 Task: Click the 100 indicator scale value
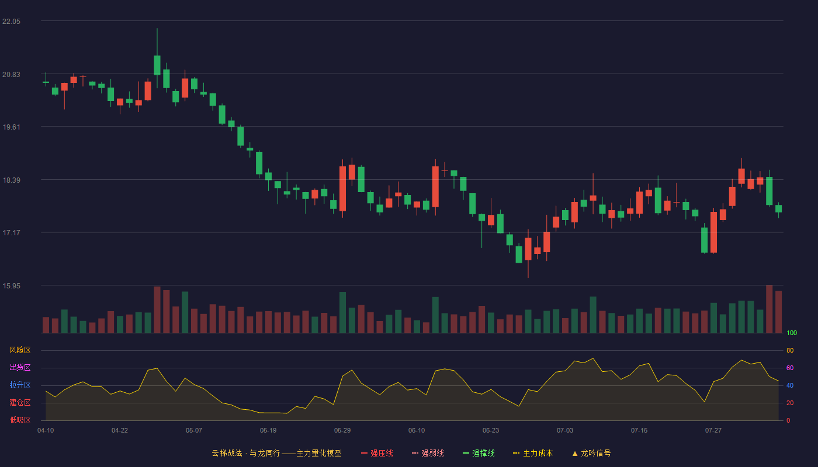point(792,333)
